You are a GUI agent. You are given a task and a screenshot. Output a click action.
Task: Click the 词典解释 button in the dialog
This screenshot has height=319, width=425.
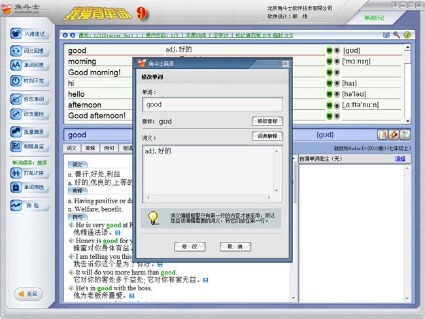coord(267,136)
